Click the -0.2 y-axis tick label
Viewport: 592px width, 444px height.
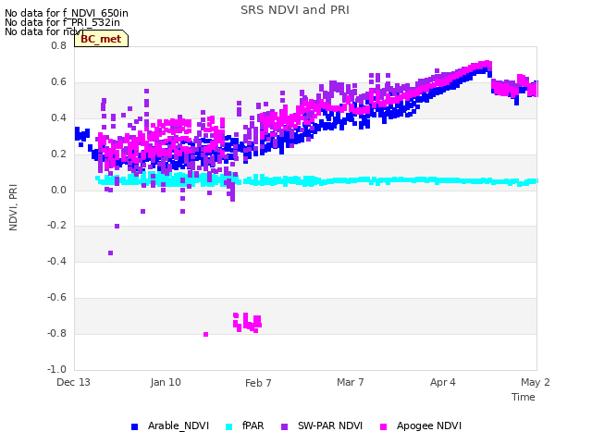(57, 226)
